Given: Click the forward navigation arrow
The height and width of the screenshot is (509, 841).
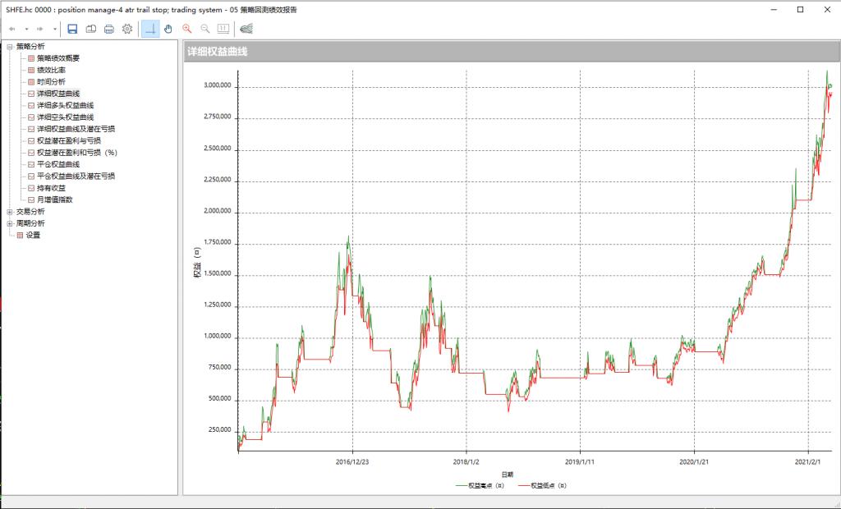Looking at the screenshot, I should point(40,29).
